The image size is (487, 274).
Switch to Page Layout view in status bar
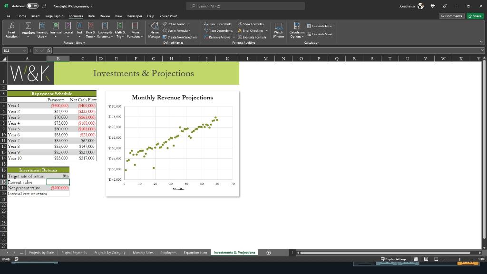point(426,259)
